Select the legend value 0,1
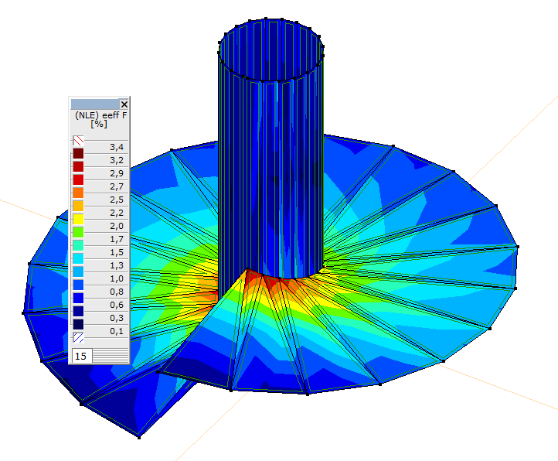 tap(117, 331)
